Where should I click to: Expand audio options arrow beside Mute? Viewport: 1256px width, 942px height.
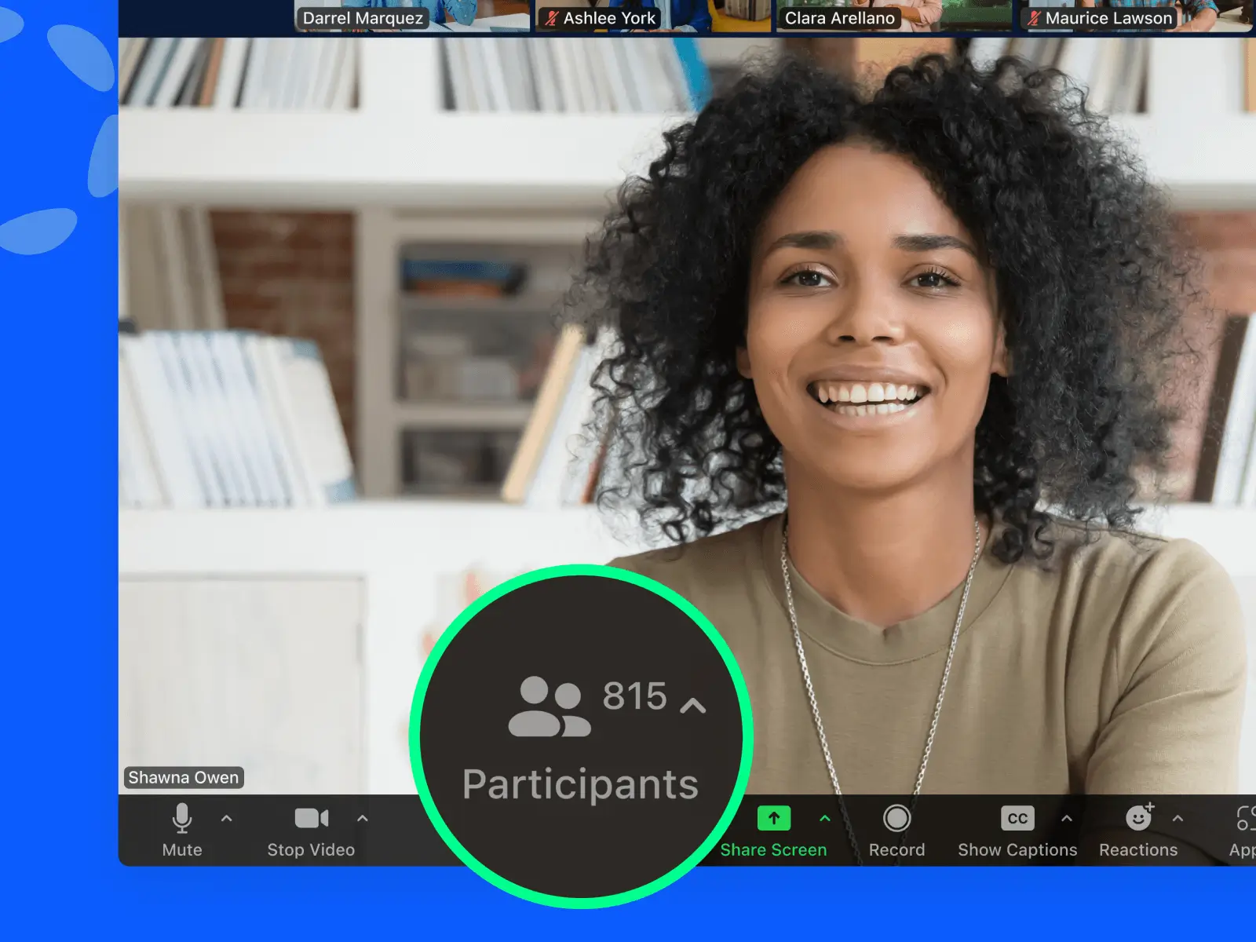coord(227,818)
